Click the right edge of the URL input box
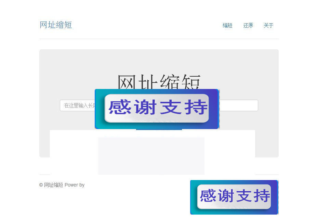The height and width of the screenshot is (218, 316). click(x=253, y=105)
